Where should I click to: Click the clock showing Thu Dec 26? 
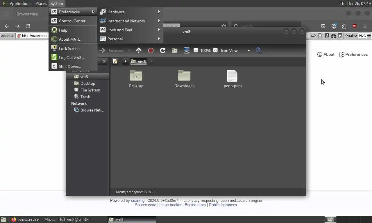355,3
